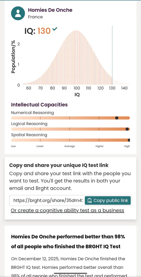Click the performed better than 98% heading

pos(68,242)
